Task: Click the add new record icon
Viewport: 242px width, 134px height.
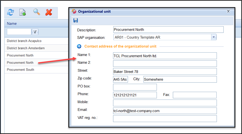Action: [23, 12]
